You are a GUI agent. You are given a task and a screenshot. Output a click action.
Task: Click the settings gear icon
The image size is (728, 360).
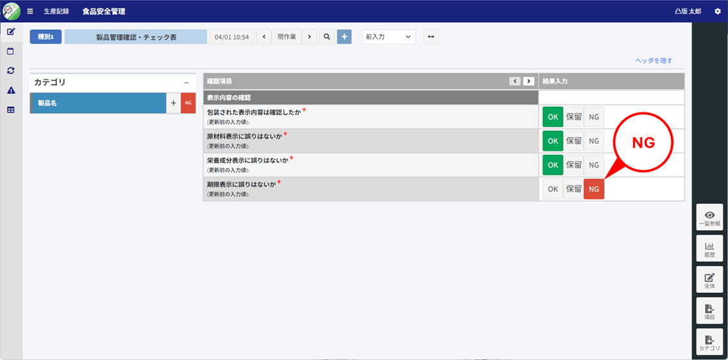click(717, 12)
